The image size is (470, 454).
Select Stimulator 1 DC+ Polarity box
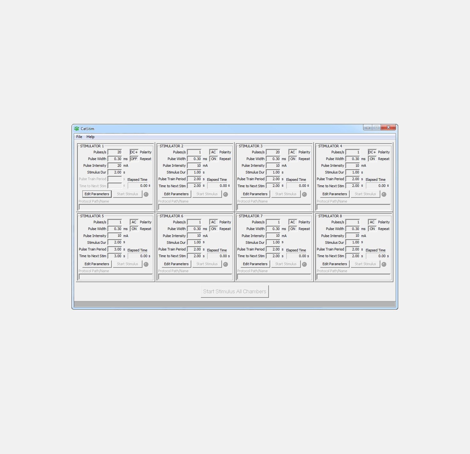click(134, 152)
